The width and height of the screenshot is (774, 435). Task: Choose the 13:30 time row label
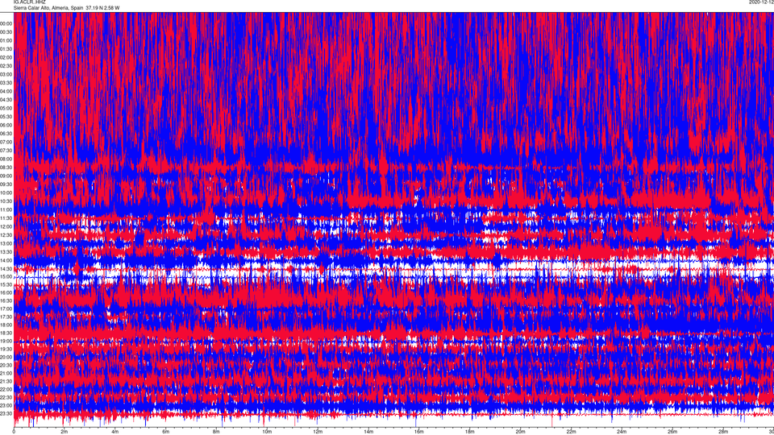click(6, 252)
